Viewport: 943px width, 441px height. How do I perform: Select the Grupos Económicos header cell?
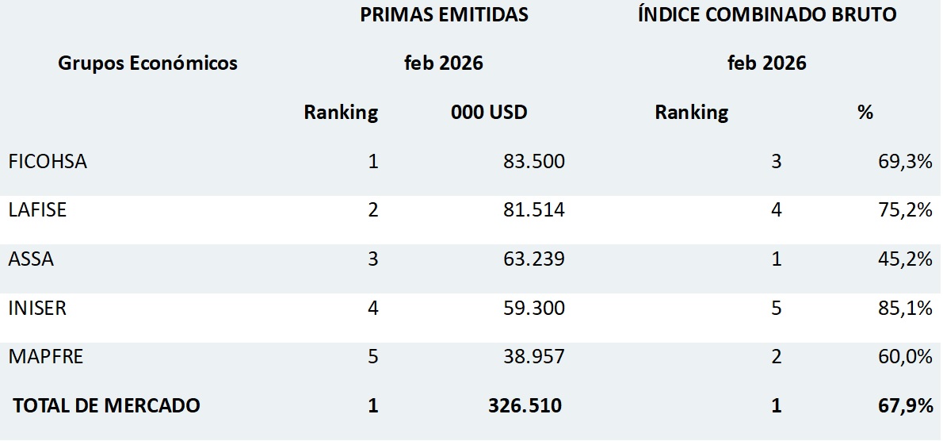(147, 63)
